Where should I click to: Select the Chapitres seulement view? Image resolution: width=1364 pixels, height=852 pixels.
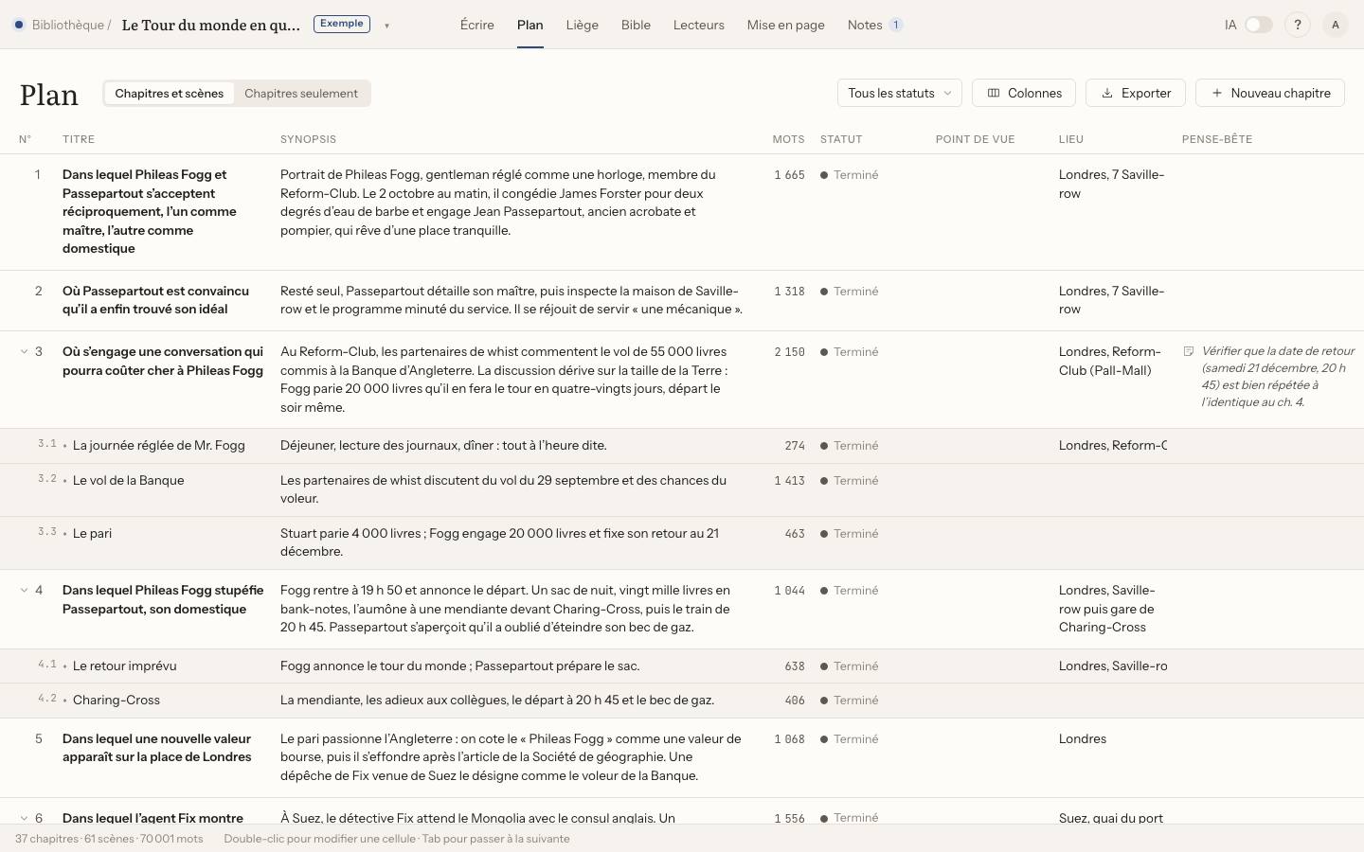pos(301,93)
